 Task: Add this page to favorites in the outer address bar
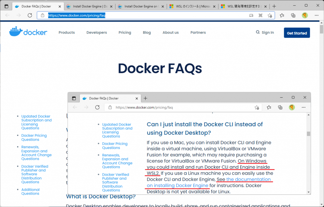270,15
